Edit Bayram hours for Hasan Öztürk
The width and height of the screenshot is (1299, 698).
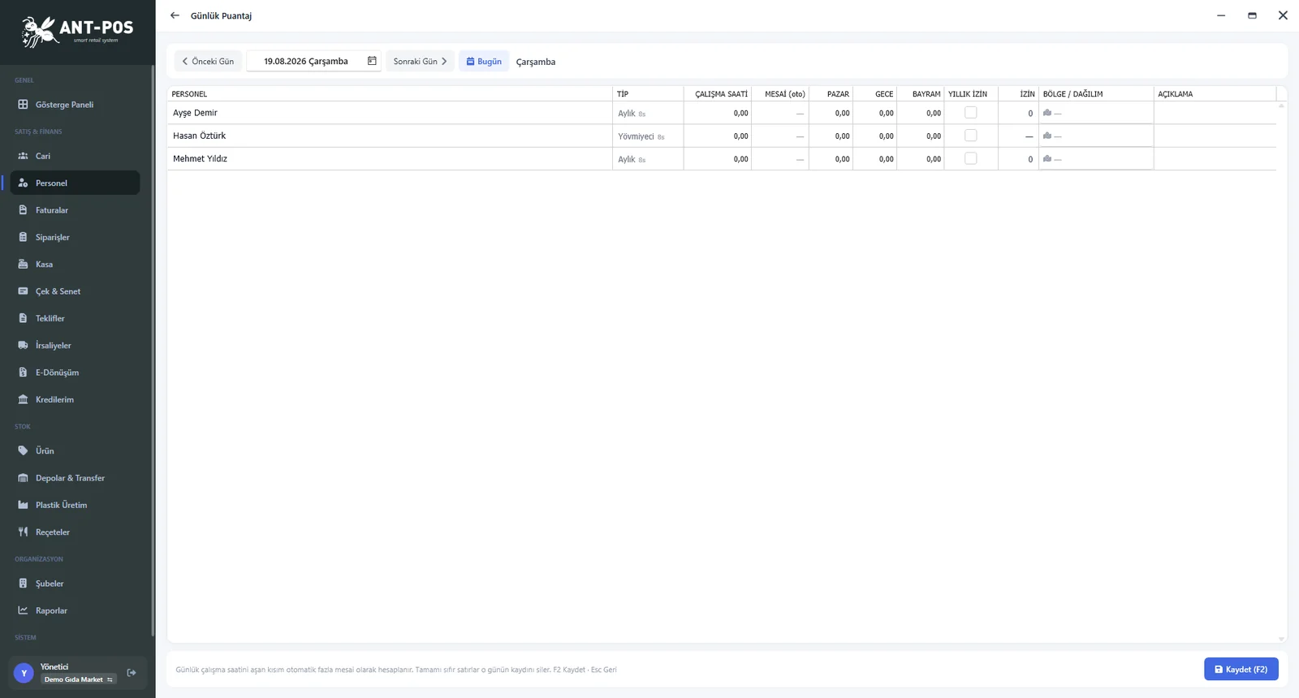921,136
